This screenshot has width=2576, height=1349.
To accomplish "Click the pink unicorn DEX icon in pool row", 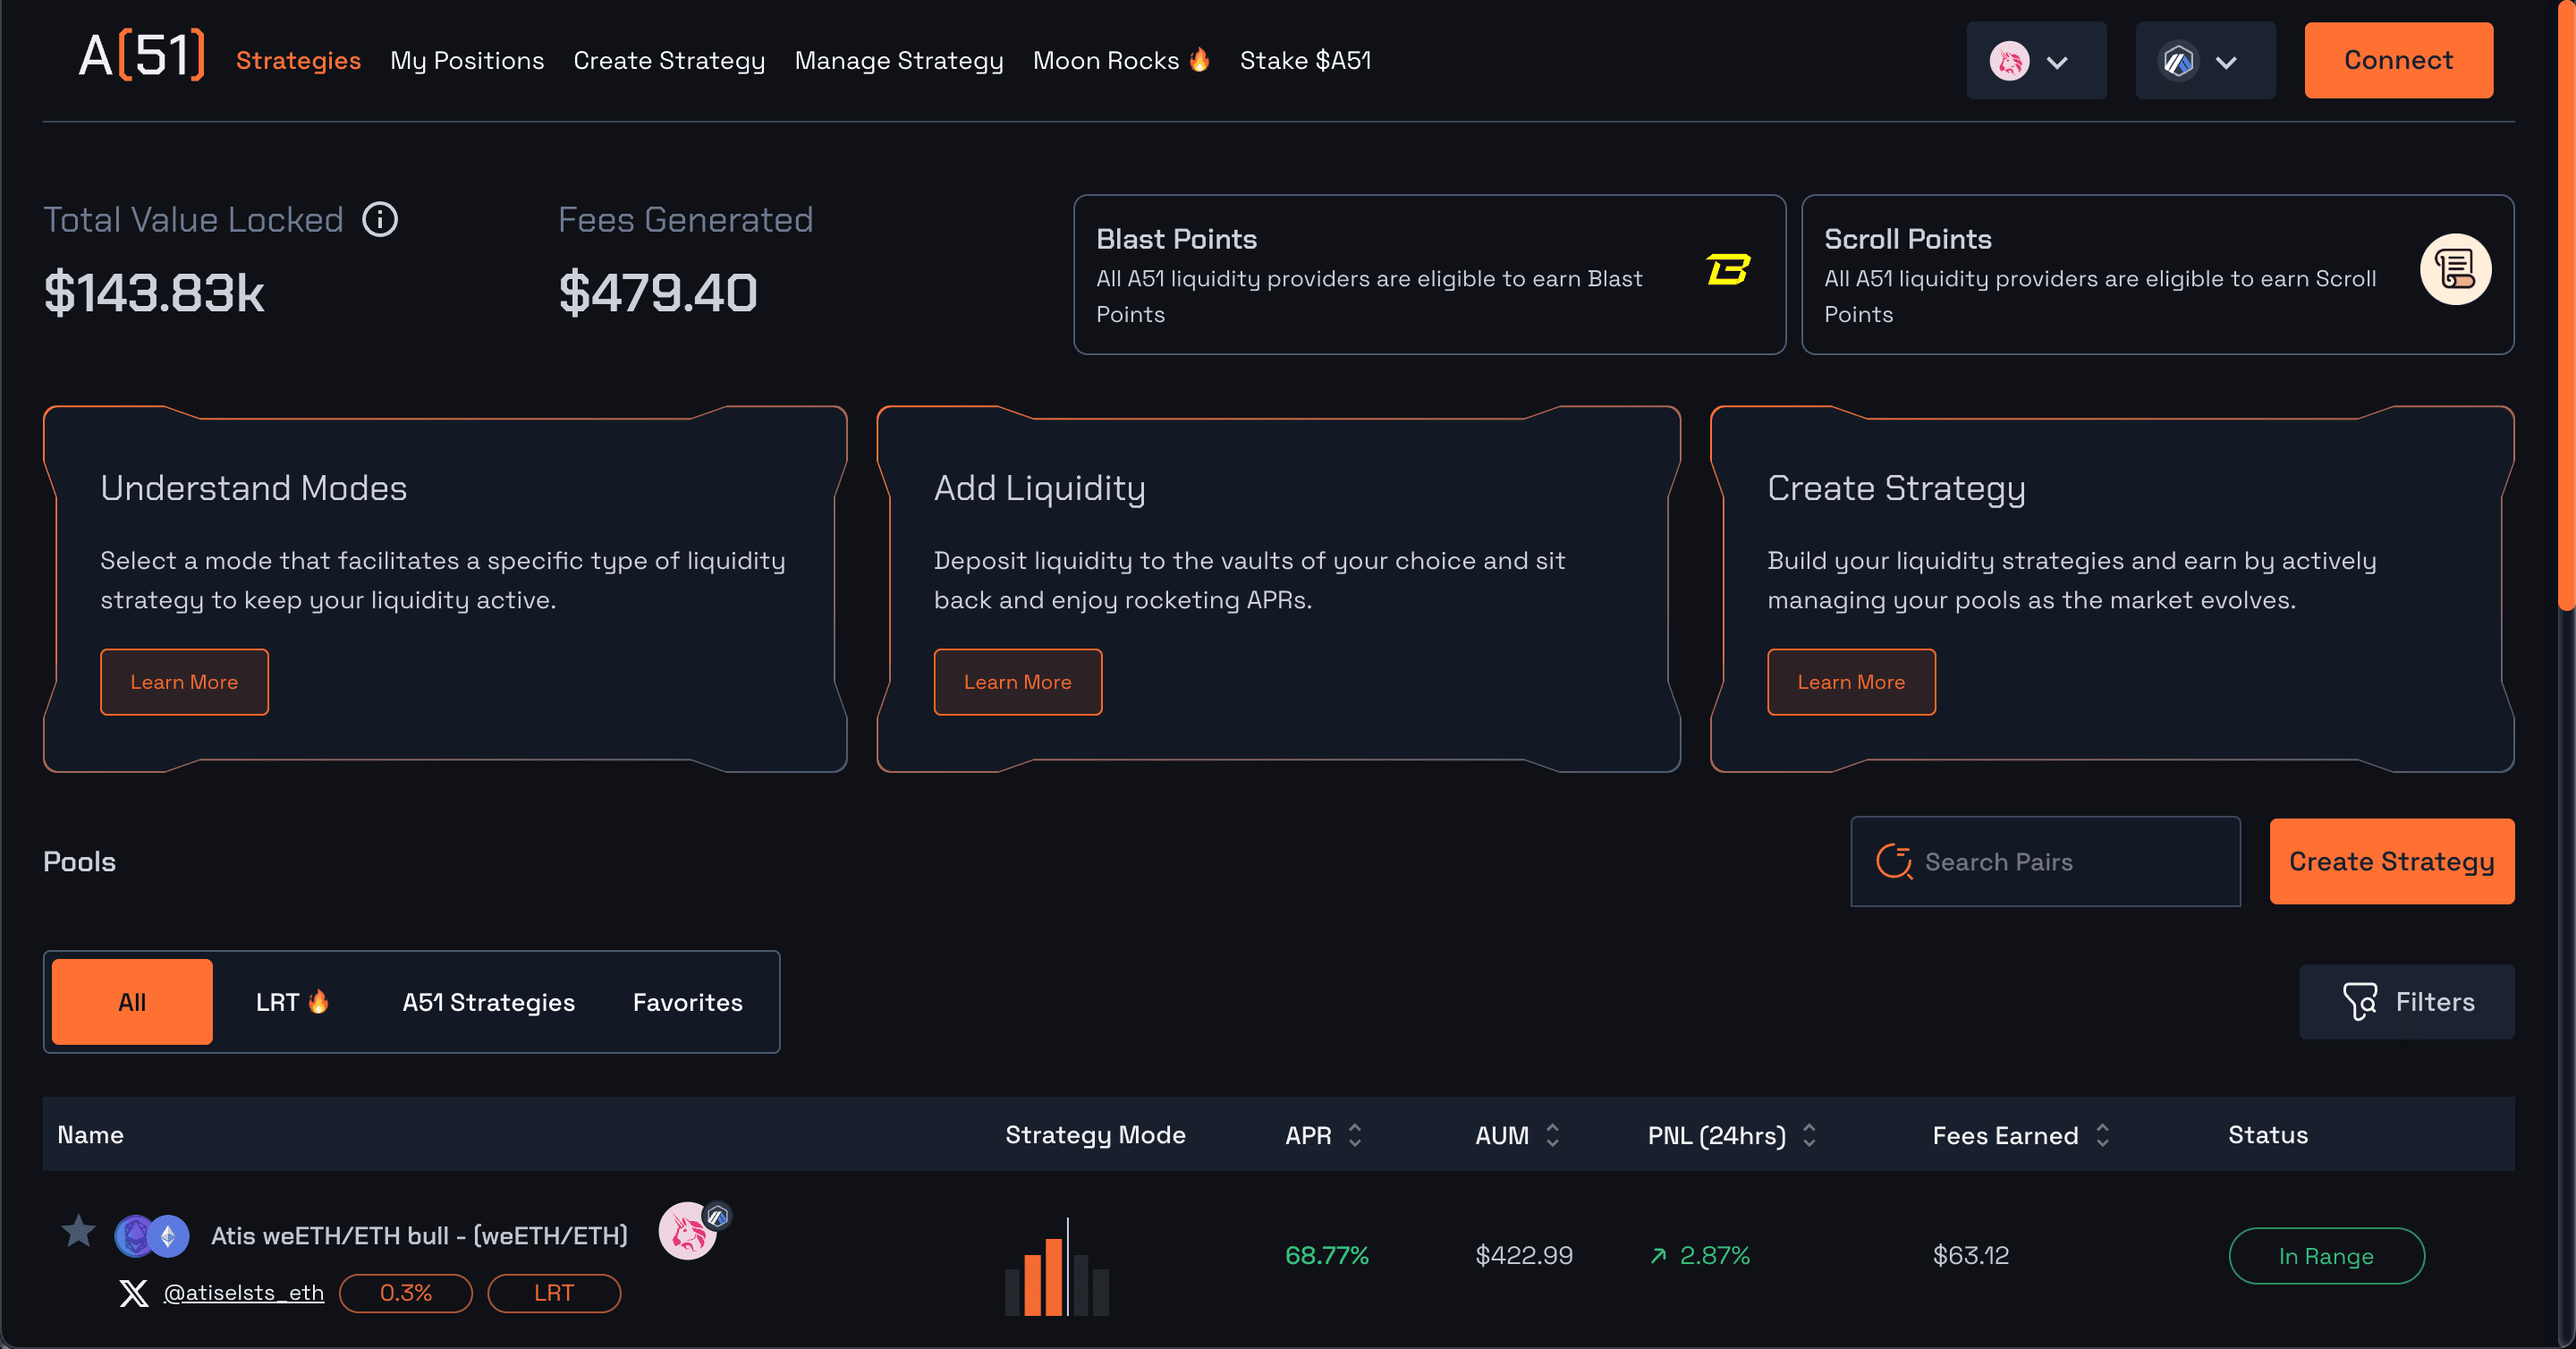I will 688,1232.
